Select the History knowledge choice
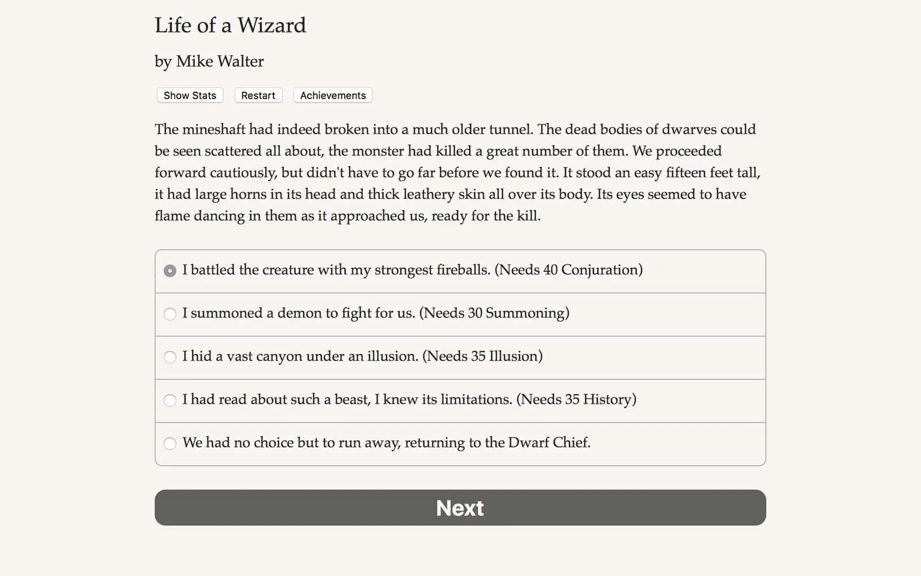Viewport: 921px width, 576px height. [x=170, y=401]
